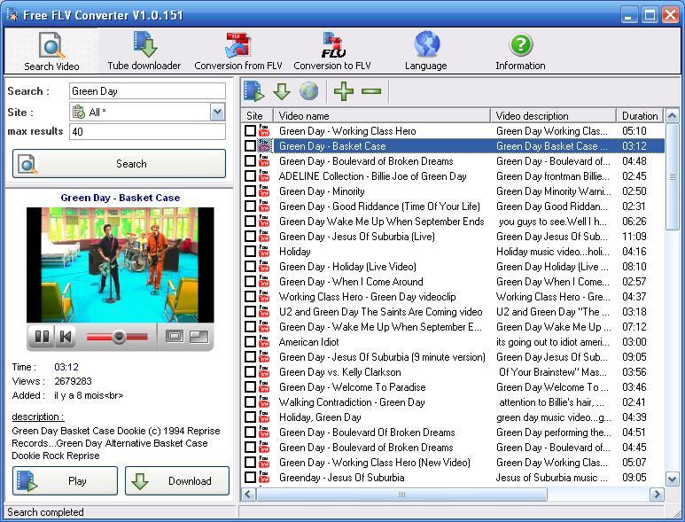The height and width of the screenshot is (522, 685).
Task: Click the green minus icon
Action: click(371, 91)
